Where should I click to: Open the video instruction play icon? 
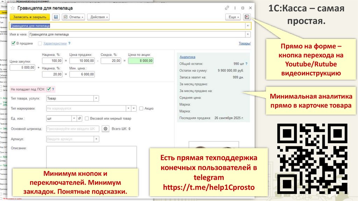tap(247, 17)
